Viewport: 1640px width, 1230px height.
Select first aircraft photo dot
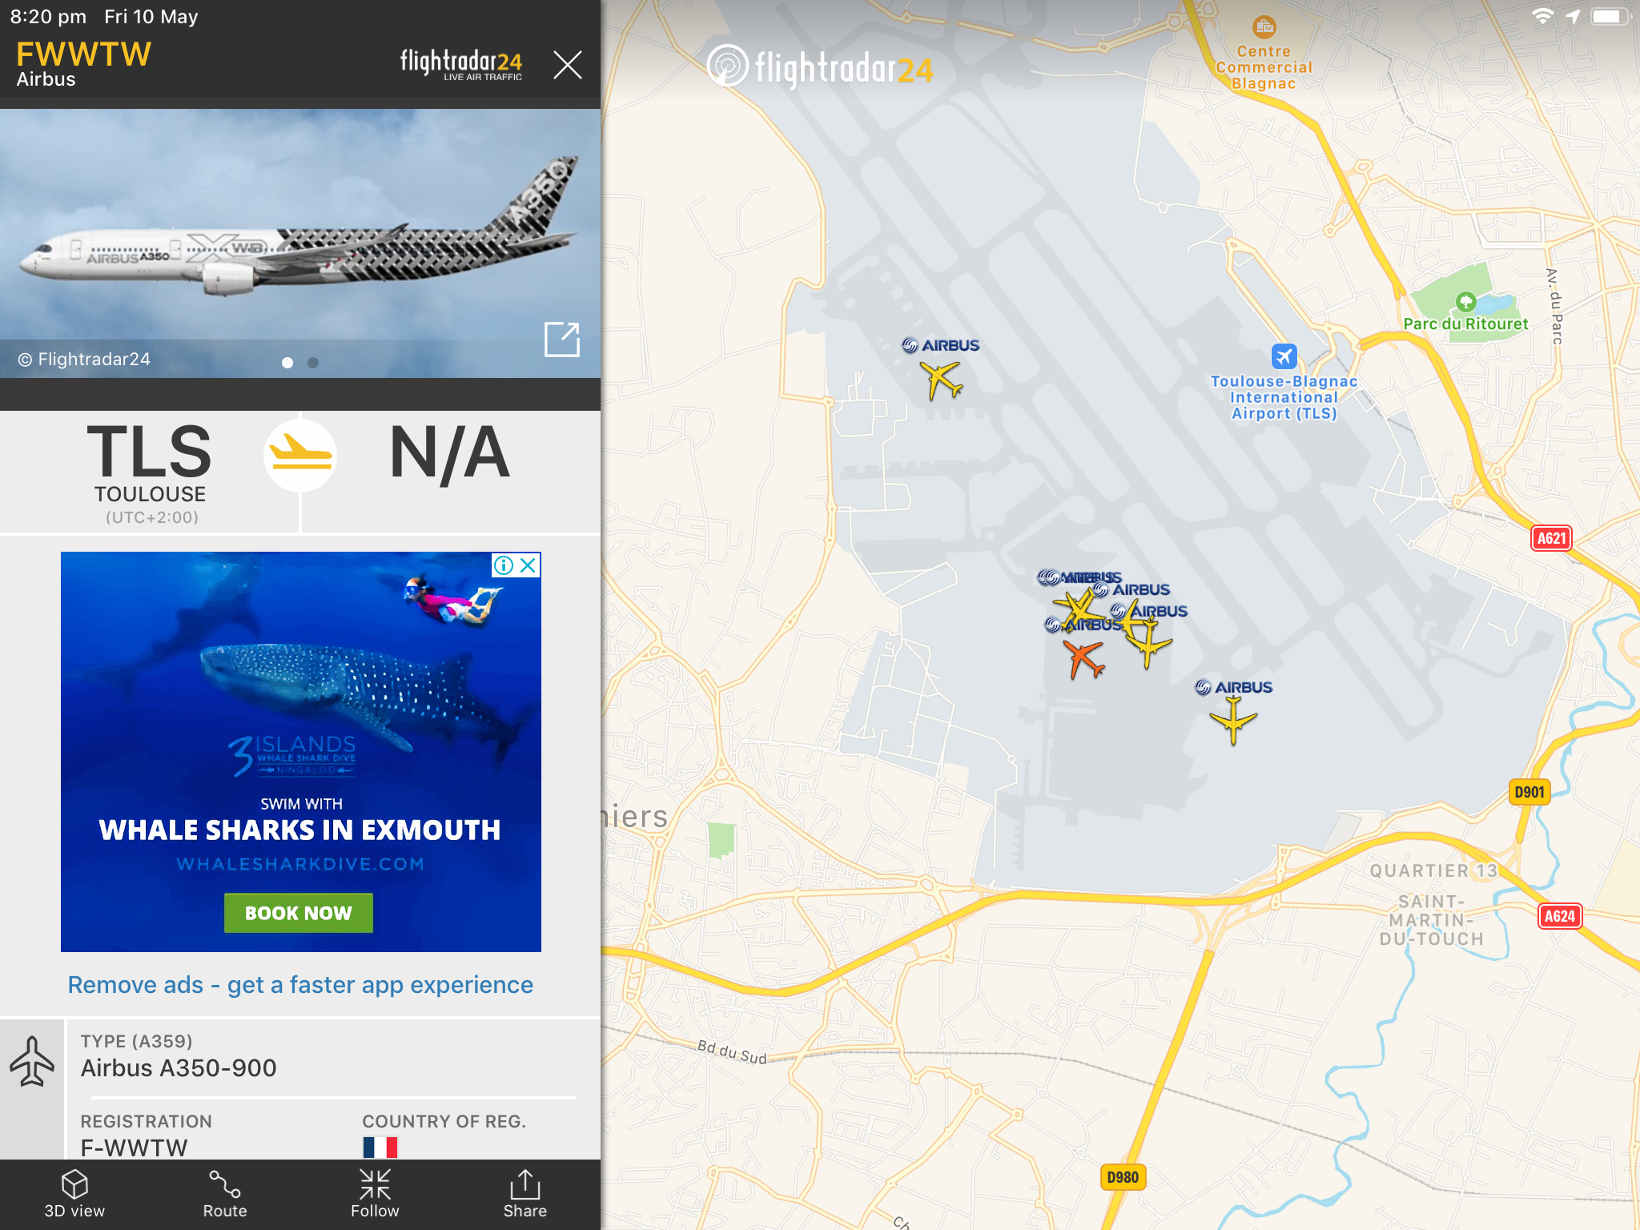click(x=287, y=363)
